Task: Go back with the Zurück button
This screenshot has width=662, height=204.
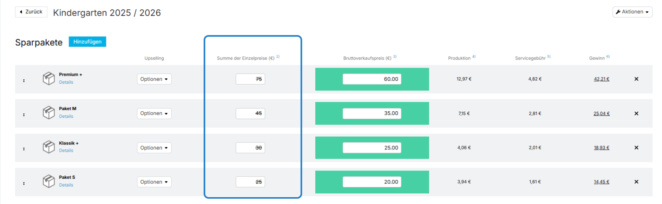Action: (x=31, y=12)
